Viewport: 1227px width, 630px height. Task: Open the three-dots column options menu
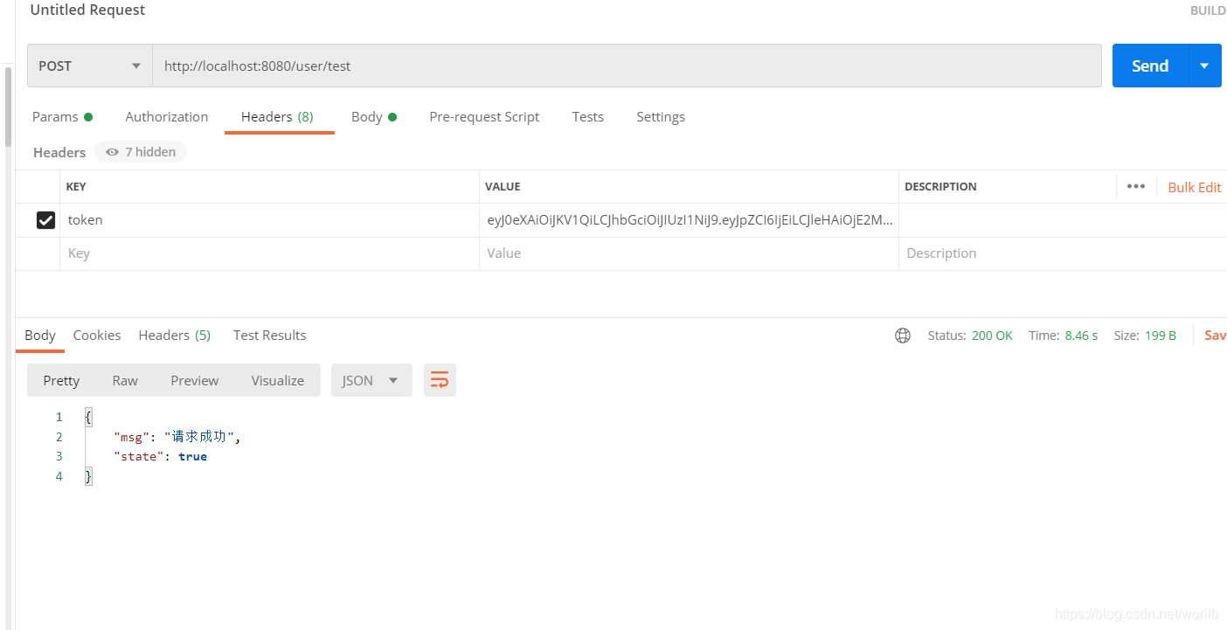(1136, 186)
